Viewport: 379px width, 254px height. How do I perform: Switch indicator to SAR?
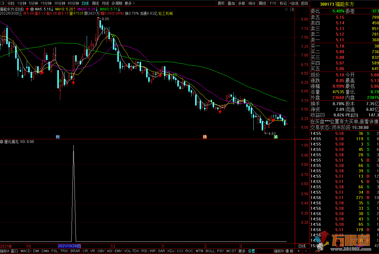pyautogui.click(x=162, y=251)
